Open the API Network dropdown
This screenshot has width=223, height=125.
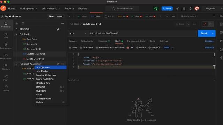coord(51,8)
